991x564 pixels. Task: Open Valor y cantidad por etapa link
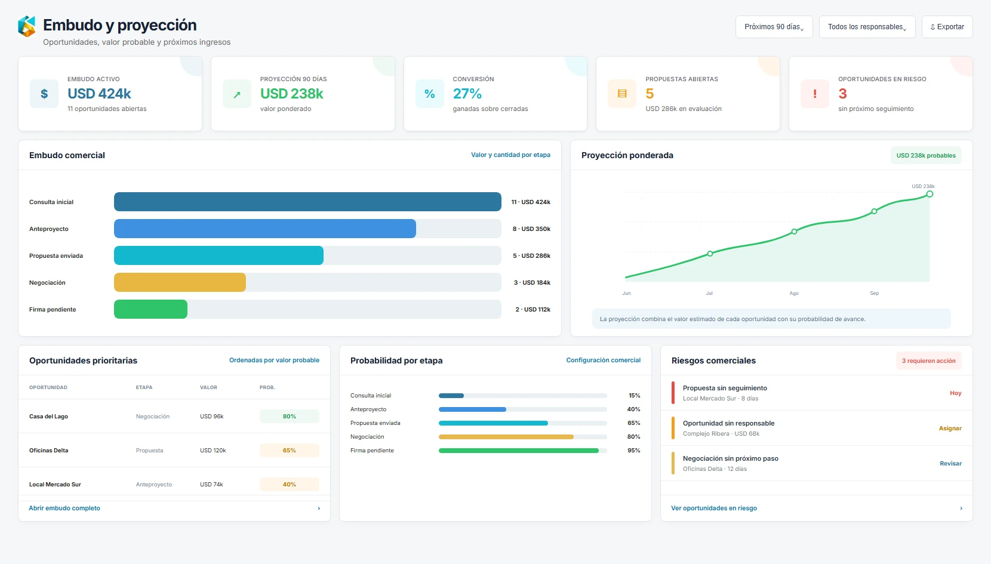[x=510, y=155]
